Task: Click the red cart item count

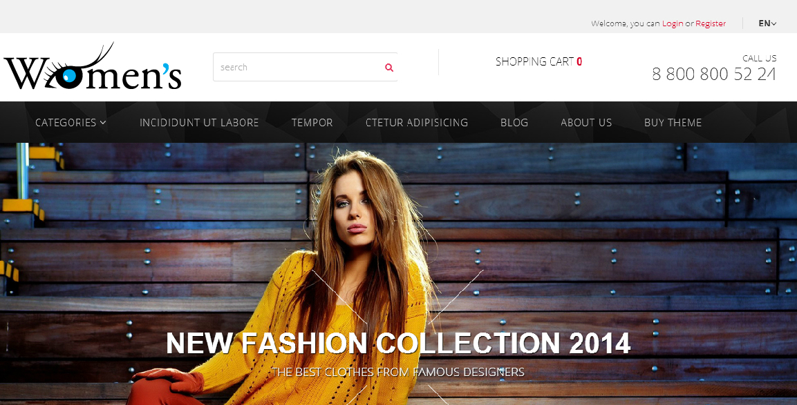Action: tap(579, 61)
